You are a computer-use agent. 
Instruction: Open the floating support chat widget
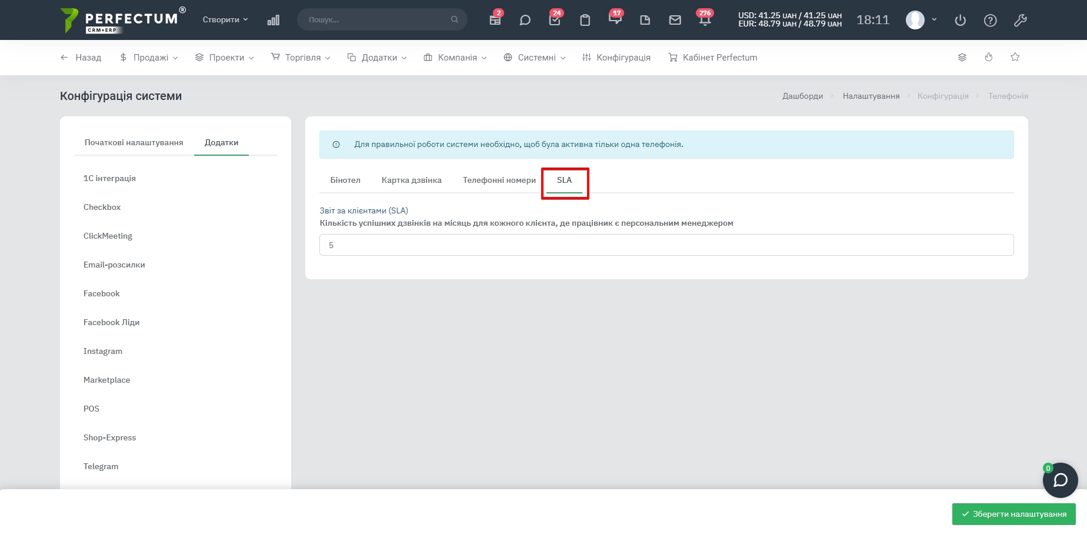1060,480
